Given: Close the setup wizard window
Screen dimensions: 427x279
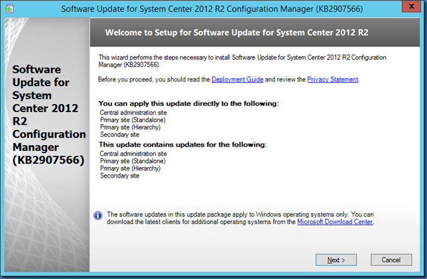Looking at the screenshot, I should click(x=412, y=9).
